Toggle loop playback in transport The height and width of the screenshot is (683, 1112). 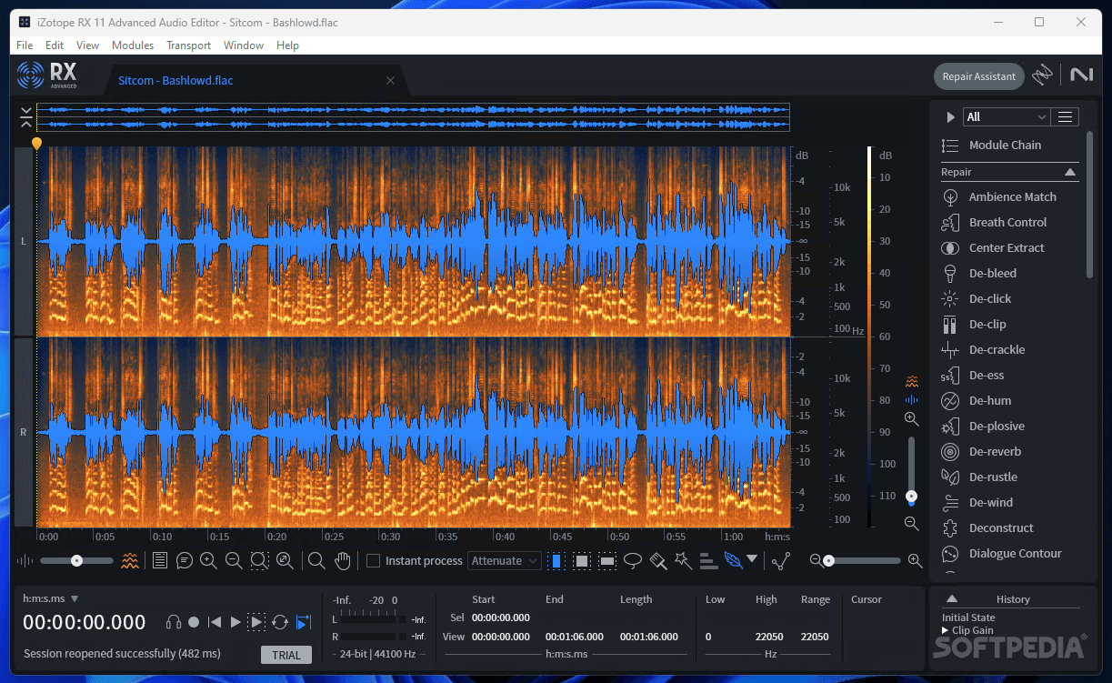pyautogui.click(x=280, y=622)
